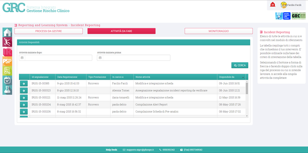Open calendar picker for Attività iniziata dopo
The width and height of the screenshot is (308, 153).
22,58
